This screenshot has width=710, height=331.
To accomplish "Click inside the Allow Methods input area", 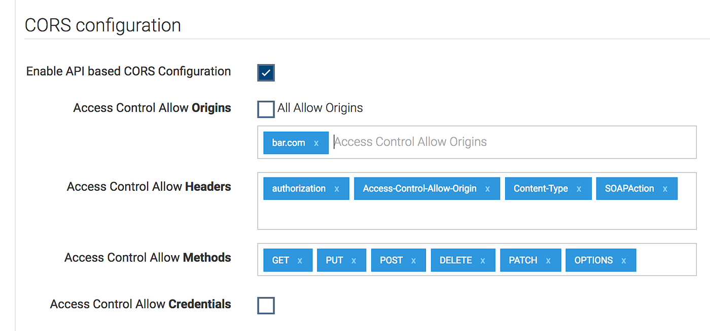I will coord(669,260).
